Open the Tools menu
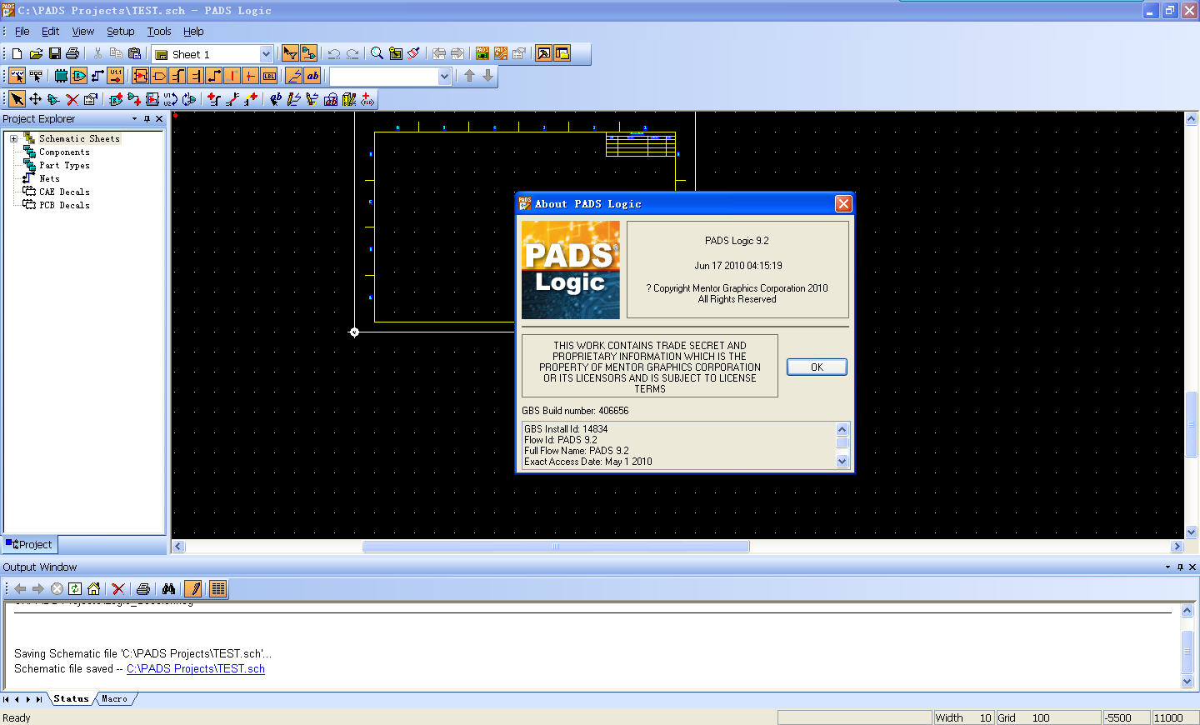 [x=159, y=32]
